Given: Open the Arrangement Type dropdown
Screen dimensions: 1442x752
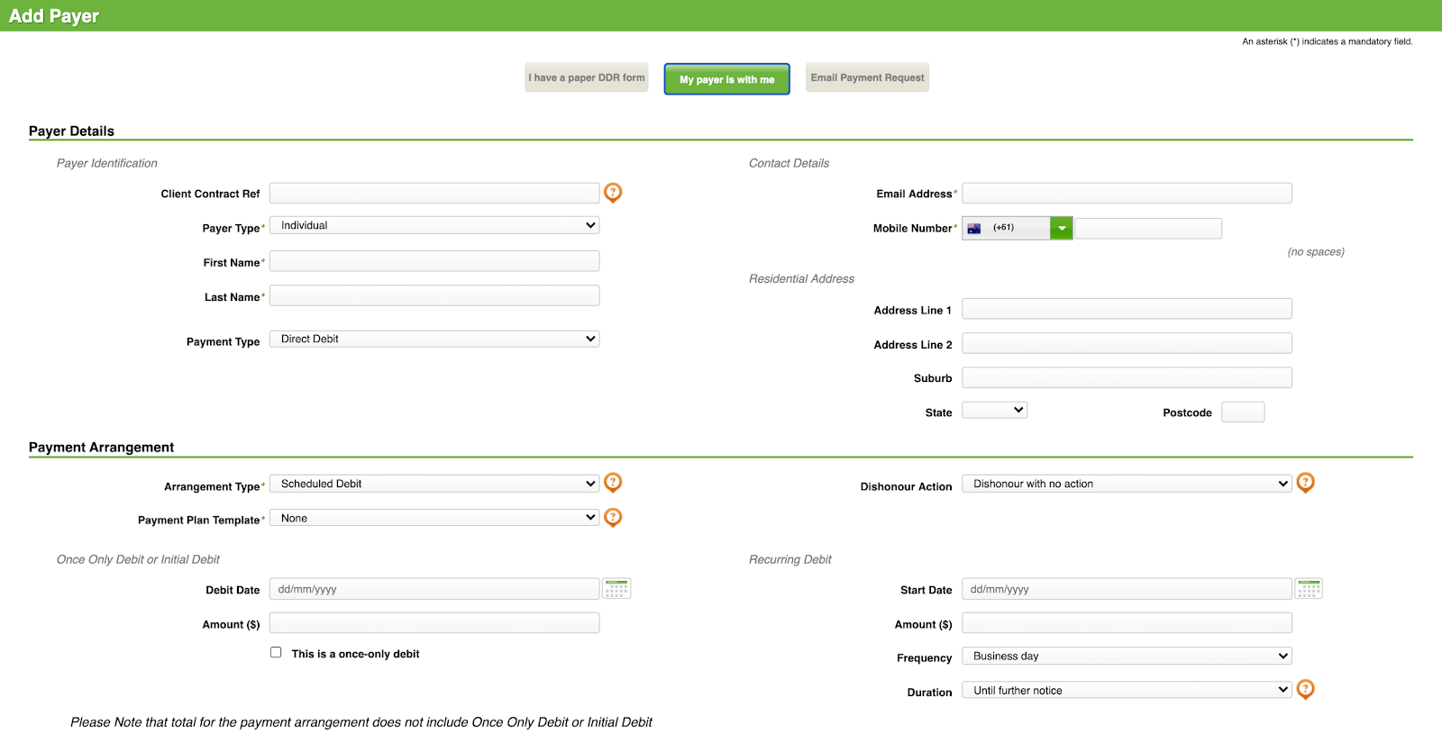Looking at the screenshot, I should pos(434,484).
